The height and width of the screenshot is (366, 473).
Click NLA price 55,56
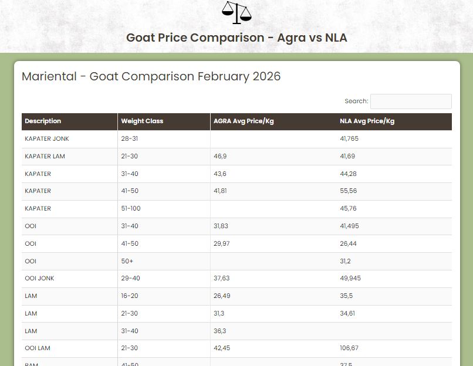348,191
